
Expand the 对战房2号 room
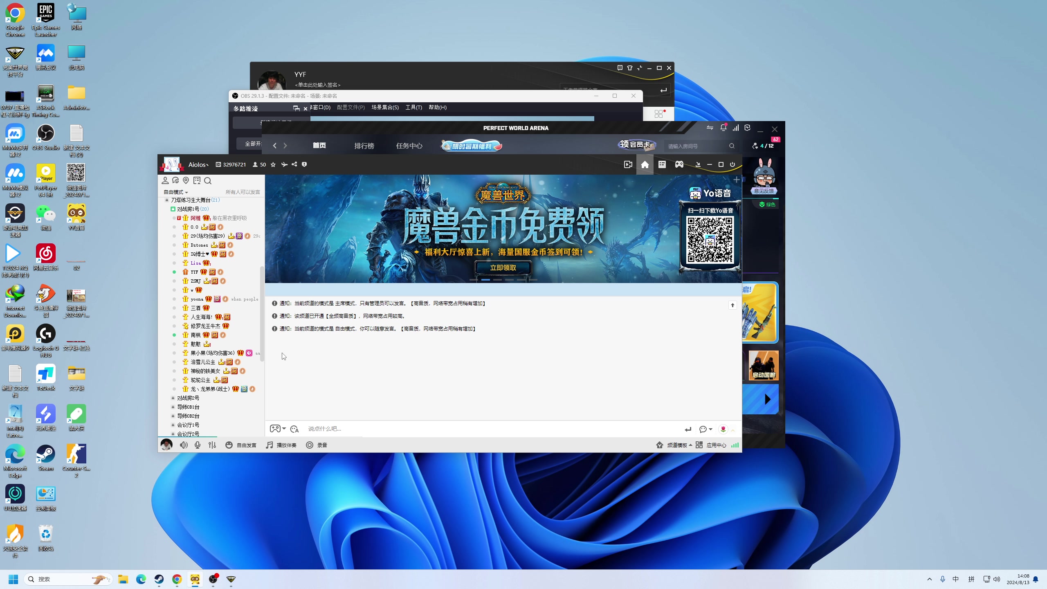(173, 398)
